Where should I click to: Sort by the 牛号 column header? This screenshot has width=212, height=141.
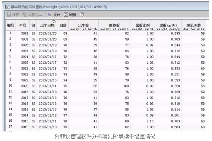(x=23, y=25)
